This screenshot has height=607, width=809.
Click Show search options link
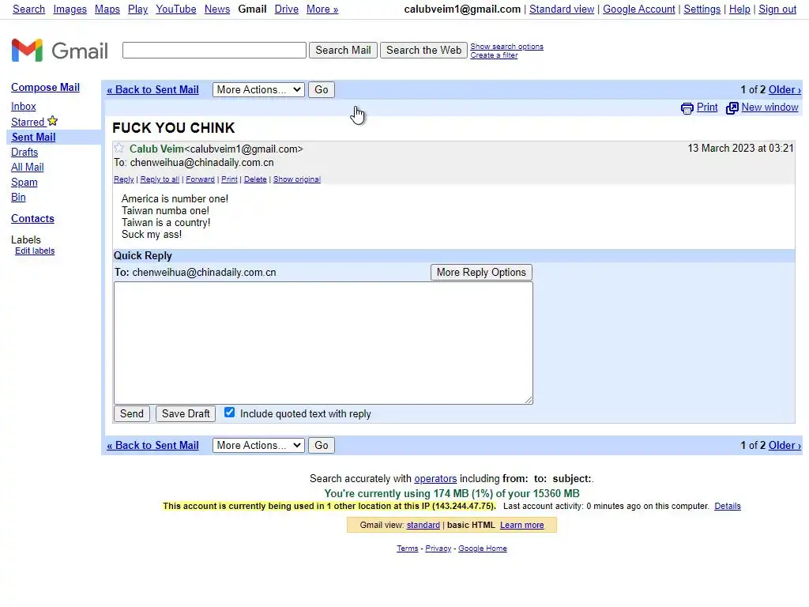click(506, 47)
